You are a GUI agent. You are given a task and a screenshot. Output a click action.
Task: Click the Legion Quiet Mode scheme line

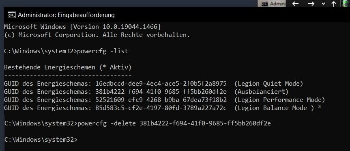coord(154,84)
